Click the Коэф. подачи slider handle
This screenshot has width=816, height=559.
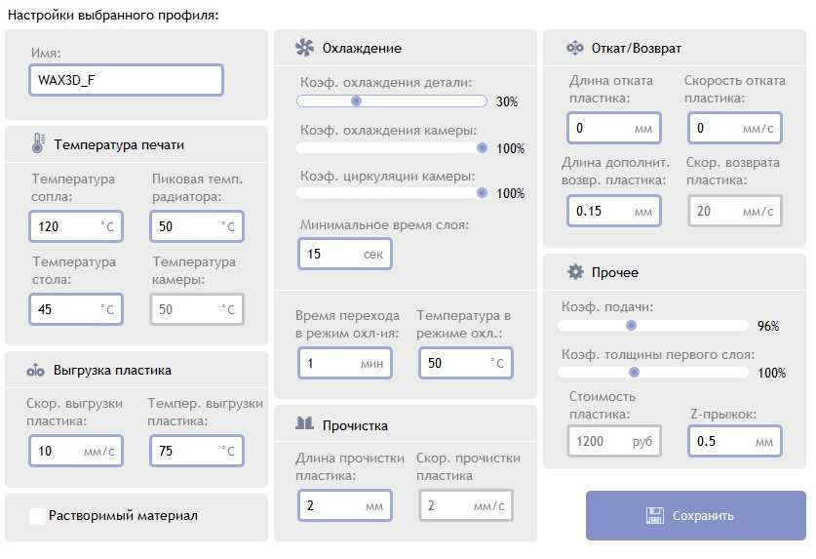(631, 325)
